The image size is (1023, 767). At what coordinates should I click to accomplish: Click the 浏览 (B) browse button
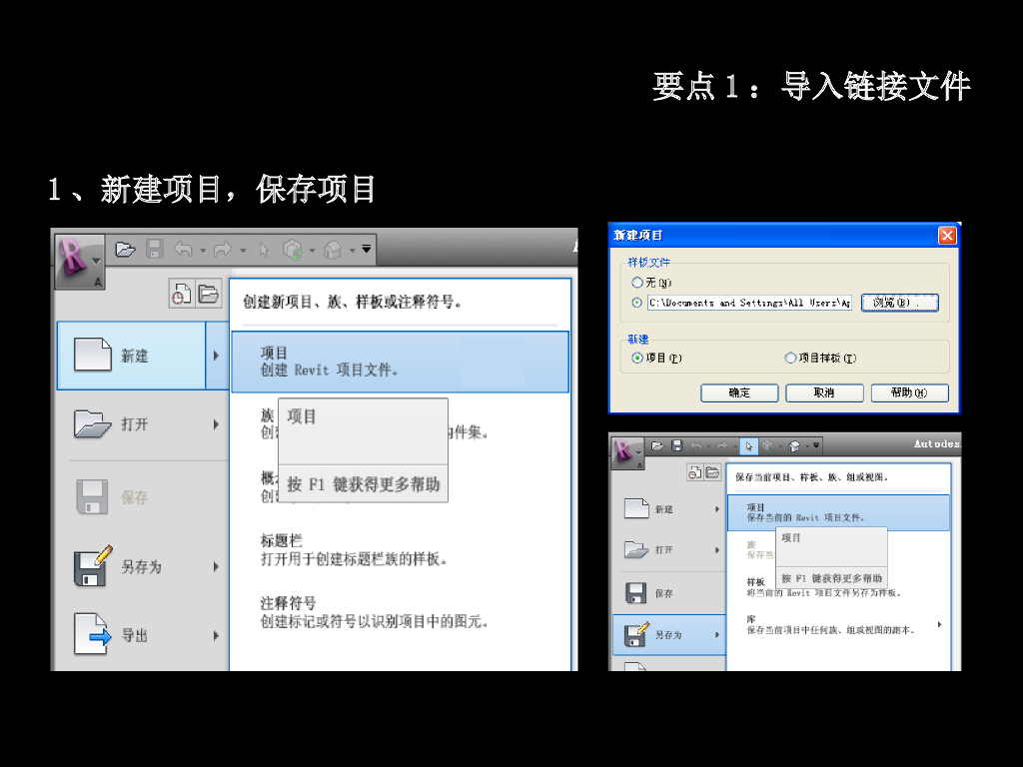pyautogui.click(x=900, y=303)
